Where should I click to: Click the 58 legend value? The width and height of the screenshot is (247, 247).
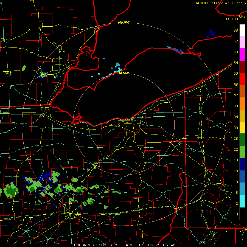(x=236, y=52)
